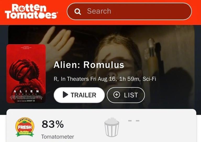Screen dimensions: 201x142
Task: Click the plus circle icon beside LIST
Action: (x=117, y=95)
